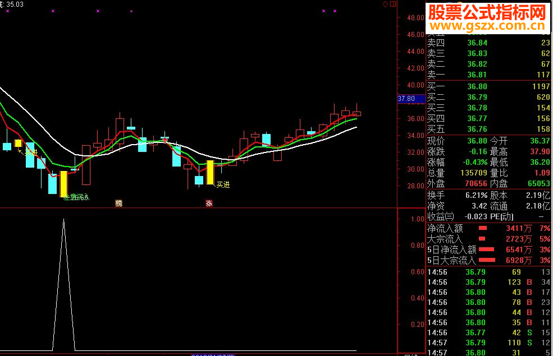Select the 卖二 ask row at 36.82
The image size is (553, 356).
(x=488, y=64)
